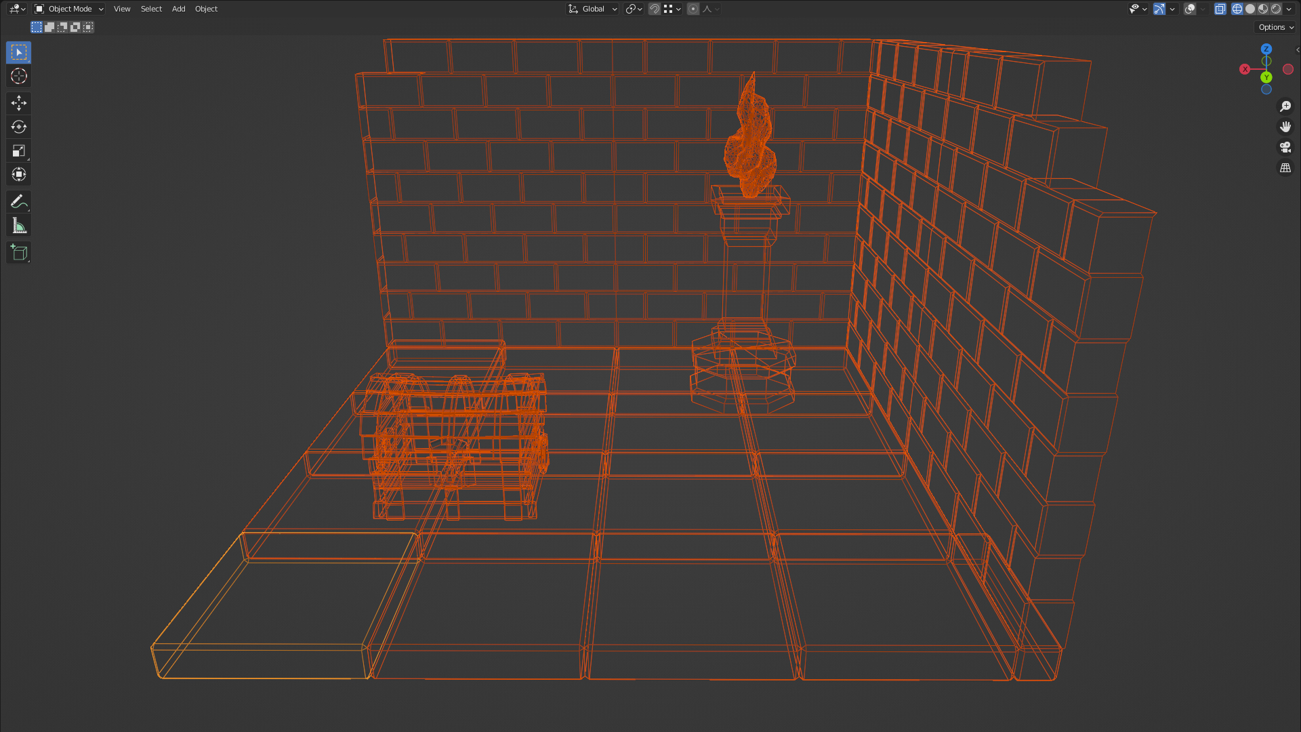The image size is (1301, 732).
Task: Activate the Move tool
Action: (19, 103)
